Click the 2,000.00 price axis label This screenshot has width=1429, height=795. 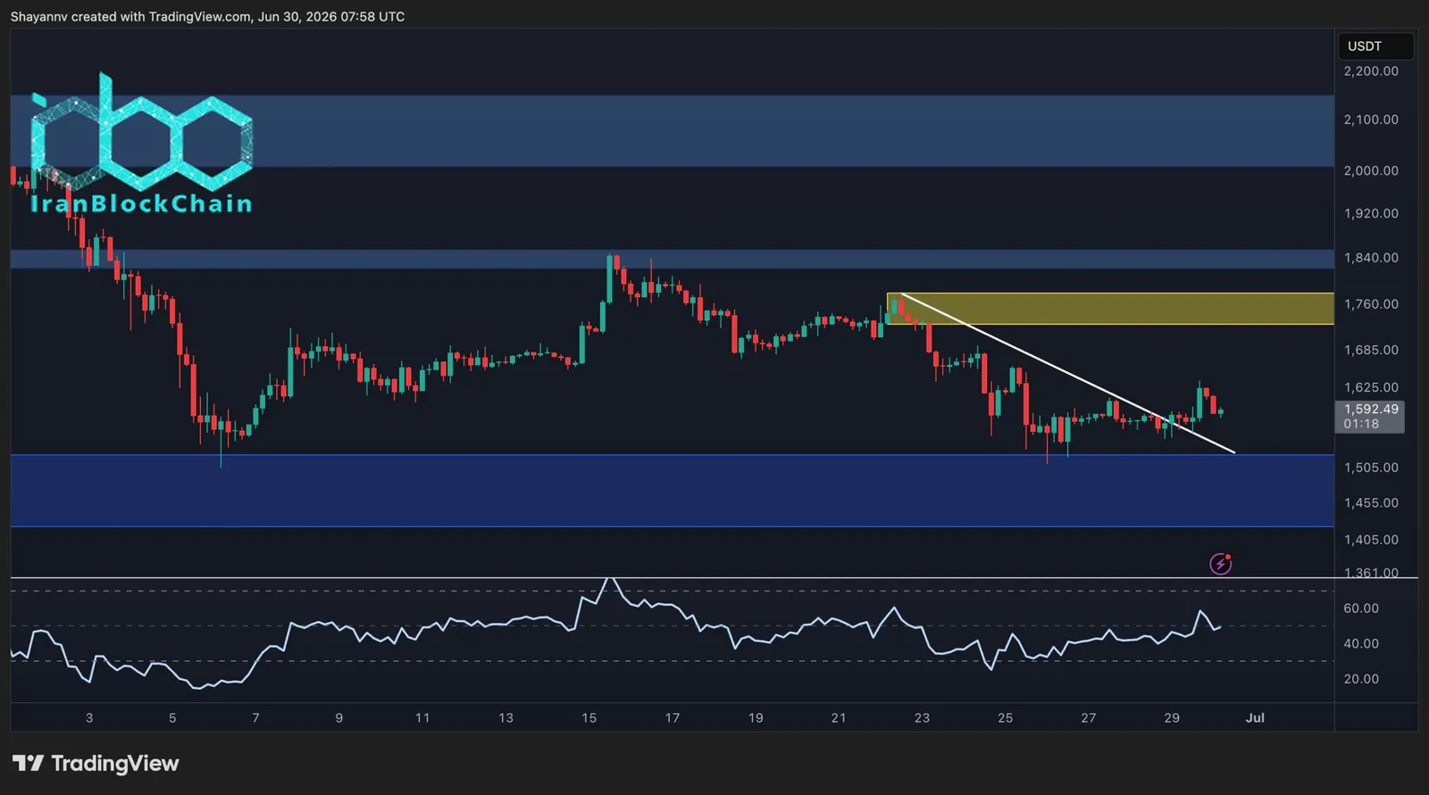click(1371, 170)
